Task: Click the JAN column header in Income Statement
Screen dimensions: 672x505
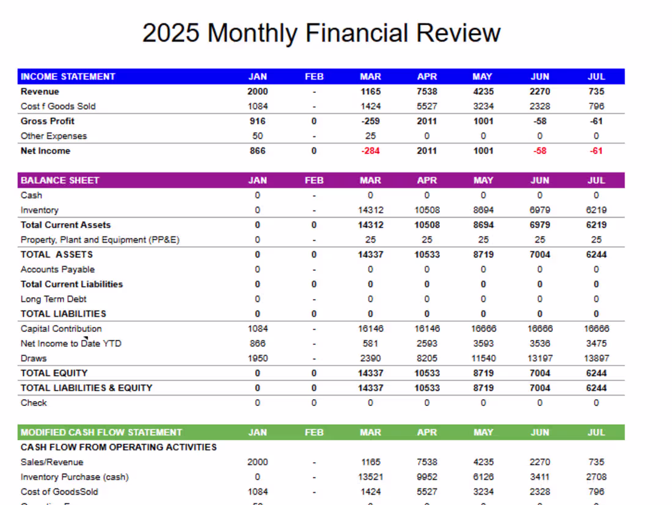Action: [257, 76]
